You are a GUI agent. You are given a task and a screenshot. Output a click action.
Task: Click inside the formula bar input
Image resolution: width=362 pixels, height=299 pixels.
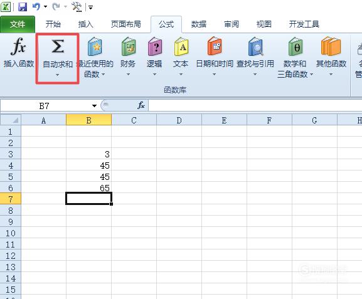(x=255, y=106)
